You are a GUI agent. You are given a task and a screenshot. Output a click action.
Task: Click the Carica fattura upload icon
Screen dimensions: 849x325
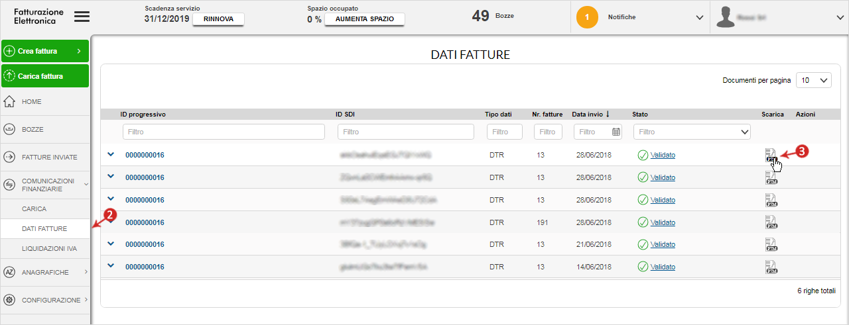(9, 76)
